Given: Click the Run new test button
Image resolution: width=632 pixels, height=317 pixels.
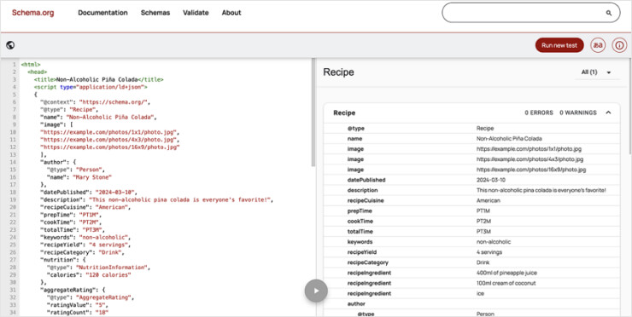Looking at the screenshot, I should pyautogui.click(x=559, y=45).
